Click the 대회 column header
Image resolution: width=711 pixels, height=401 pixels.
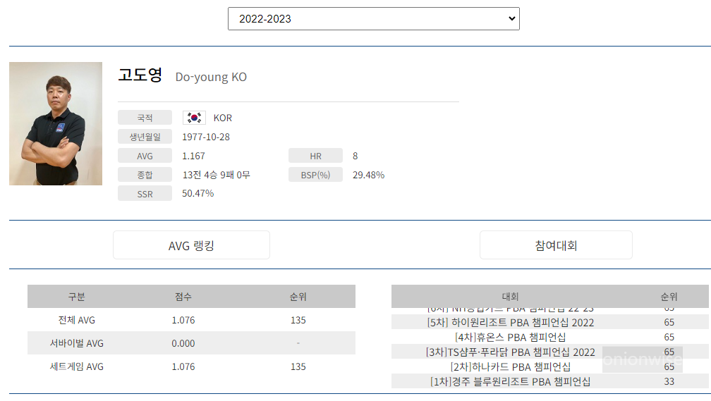click(x=510, y=297)
